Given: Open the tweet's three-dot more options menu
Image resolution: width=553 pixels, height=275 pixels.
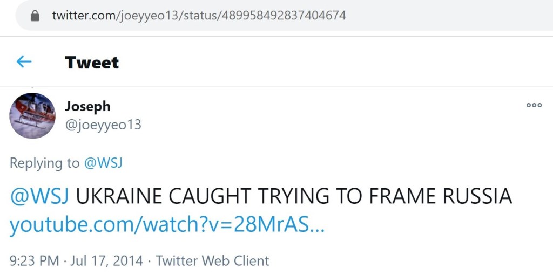Looking at the screenshot, I should point(534,105).
